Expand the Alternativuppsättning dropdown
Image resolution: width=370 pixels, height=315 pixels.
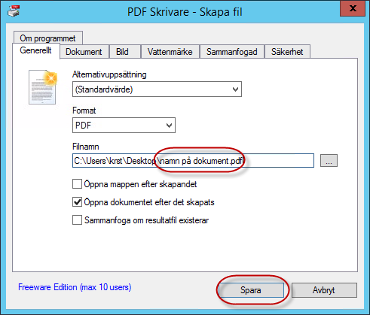[x=157, y=89]
